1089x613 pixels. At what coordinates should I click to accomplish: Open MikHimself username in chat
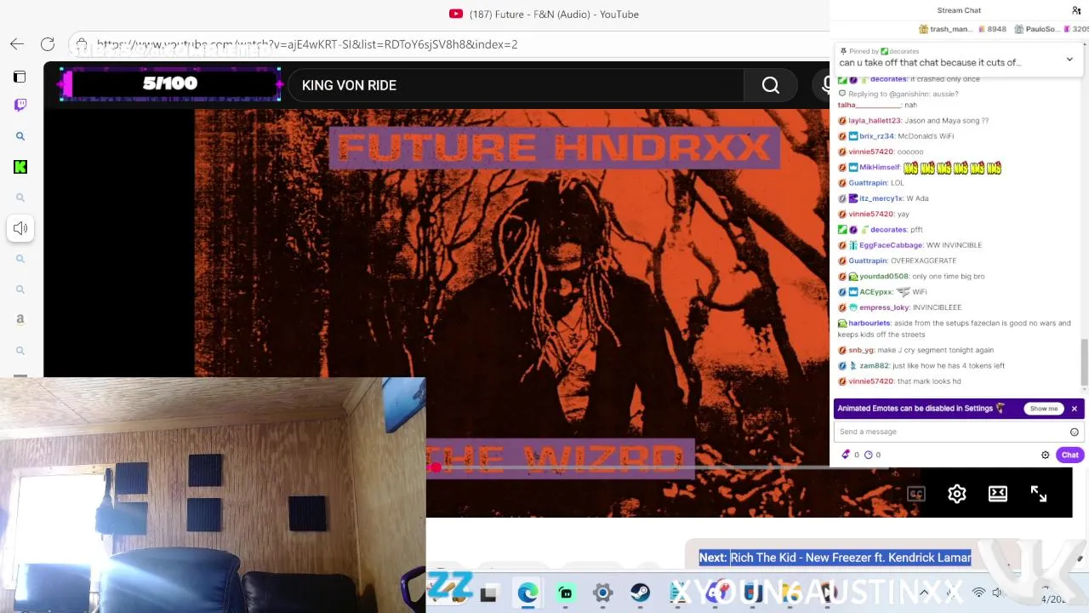coord(880,168)
